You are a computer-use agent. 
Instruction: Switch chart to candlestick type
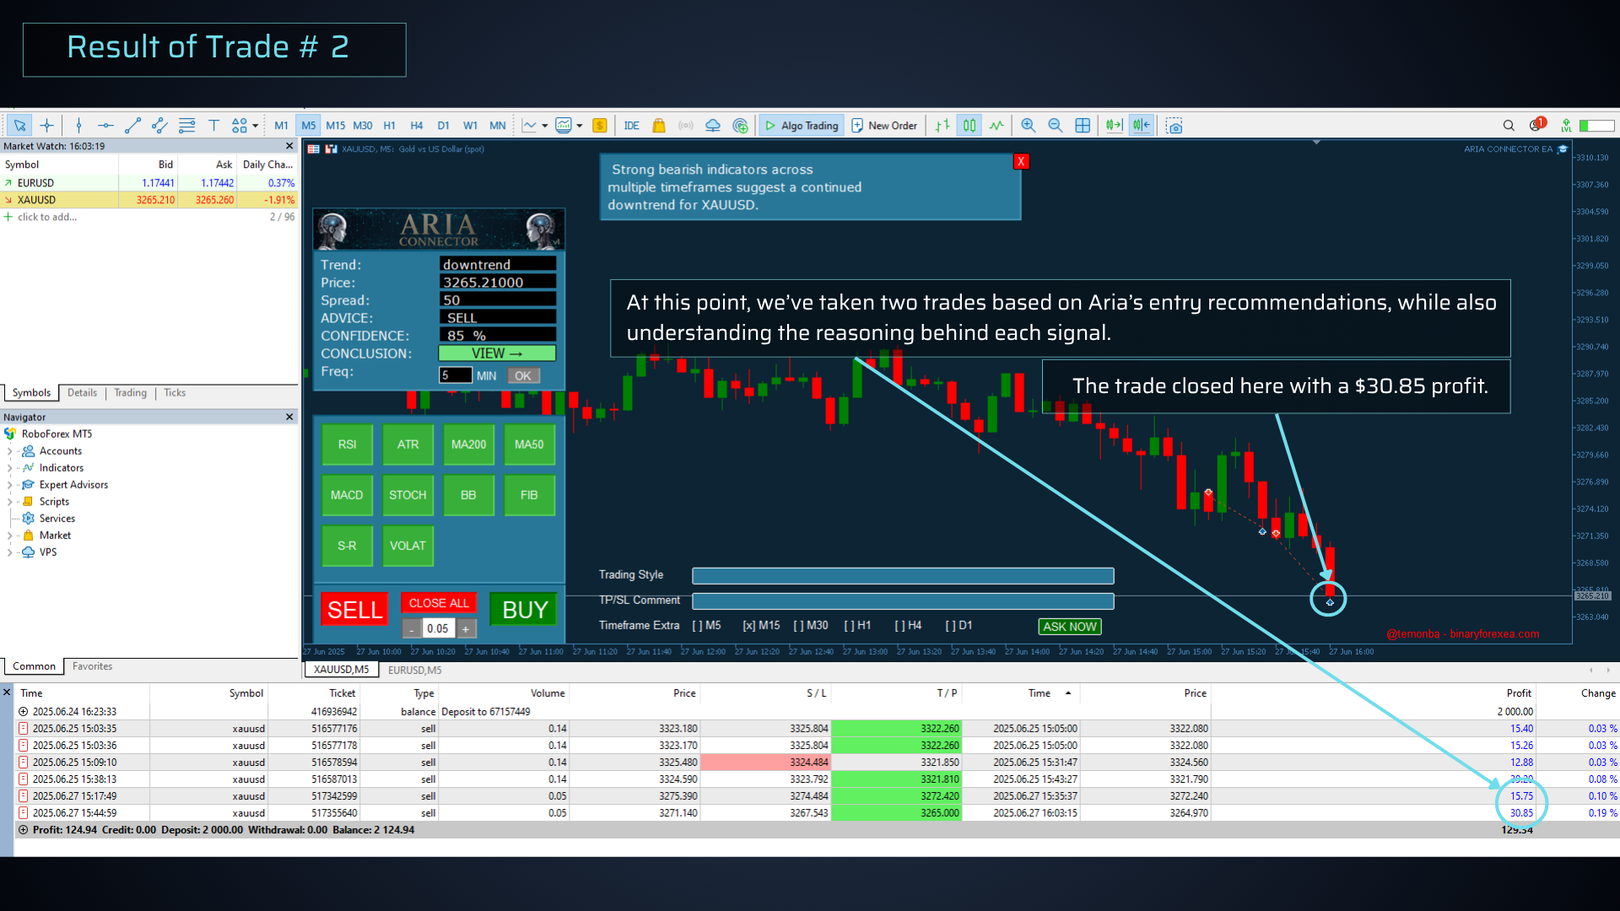969,126
